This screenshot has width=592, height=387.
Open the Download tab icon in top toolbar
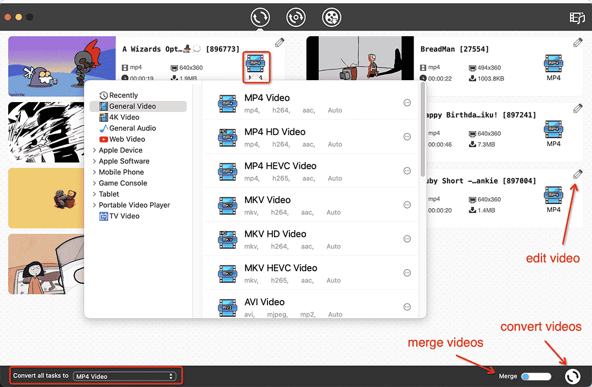[295, 18]
